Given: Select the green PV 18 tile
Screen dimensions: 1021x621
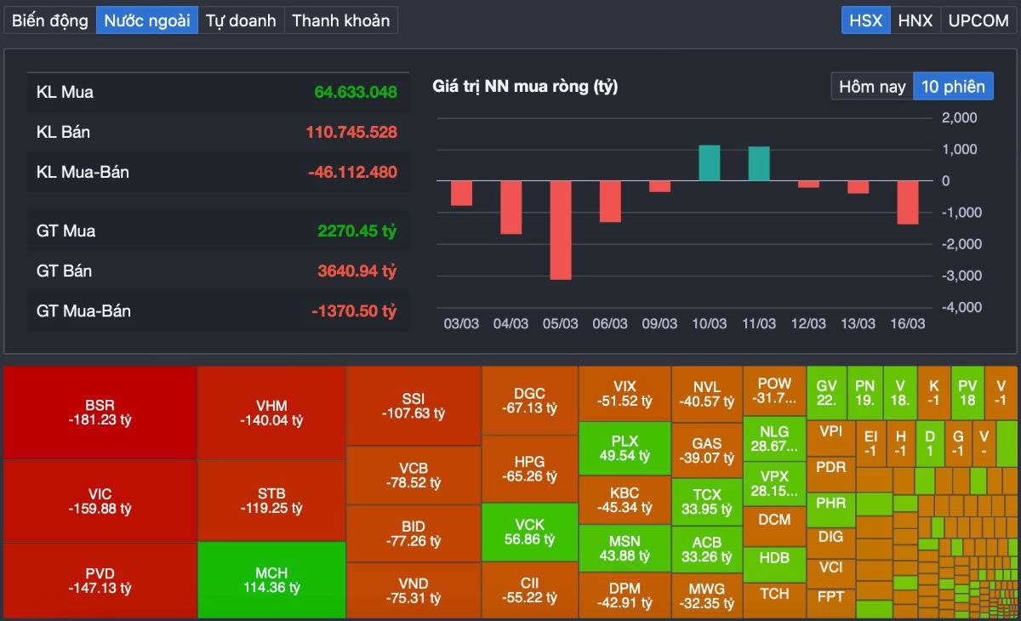Looking at the screenshot, I should (x=967, y=391).
